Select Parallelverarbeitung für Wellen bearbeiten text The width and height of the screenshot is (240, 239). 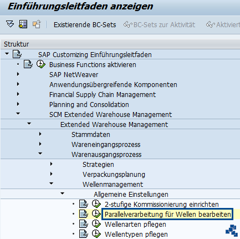tap(167, 215)
